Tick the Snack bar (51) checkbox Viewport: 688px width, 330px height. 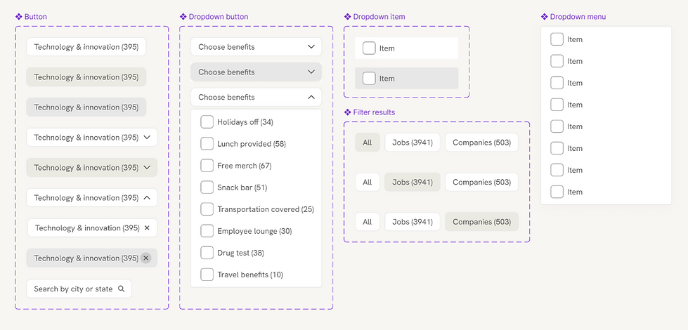click(x=207, y=187)
